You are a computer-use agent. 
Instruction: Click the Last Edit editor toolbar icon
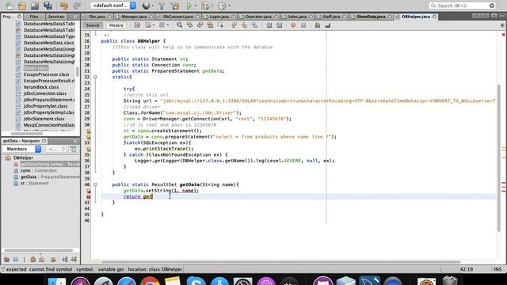point(137,25)
